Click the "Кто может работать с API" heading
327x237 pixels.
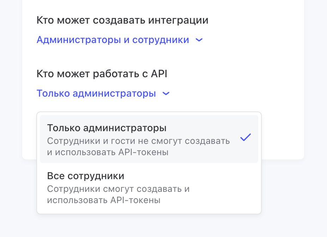(x=102, y=74)
